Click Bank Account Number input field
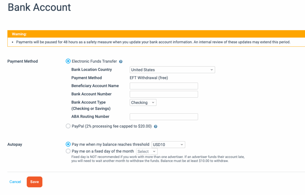Image resolution: width=305 pixels, height=195 pixels. (164, 94)
